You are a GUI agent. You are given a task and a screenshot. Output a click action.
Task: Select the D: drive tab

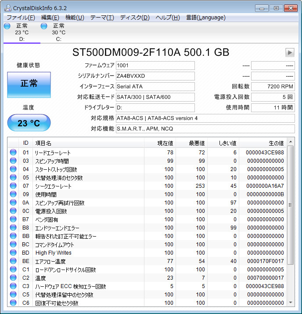22,33
